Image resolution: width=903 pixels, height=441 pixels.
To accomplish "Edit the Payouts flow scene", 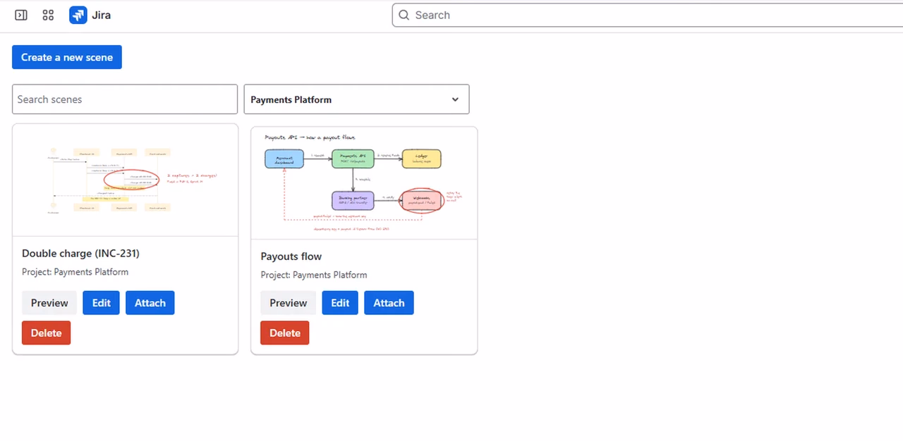I will click(340, 303).
